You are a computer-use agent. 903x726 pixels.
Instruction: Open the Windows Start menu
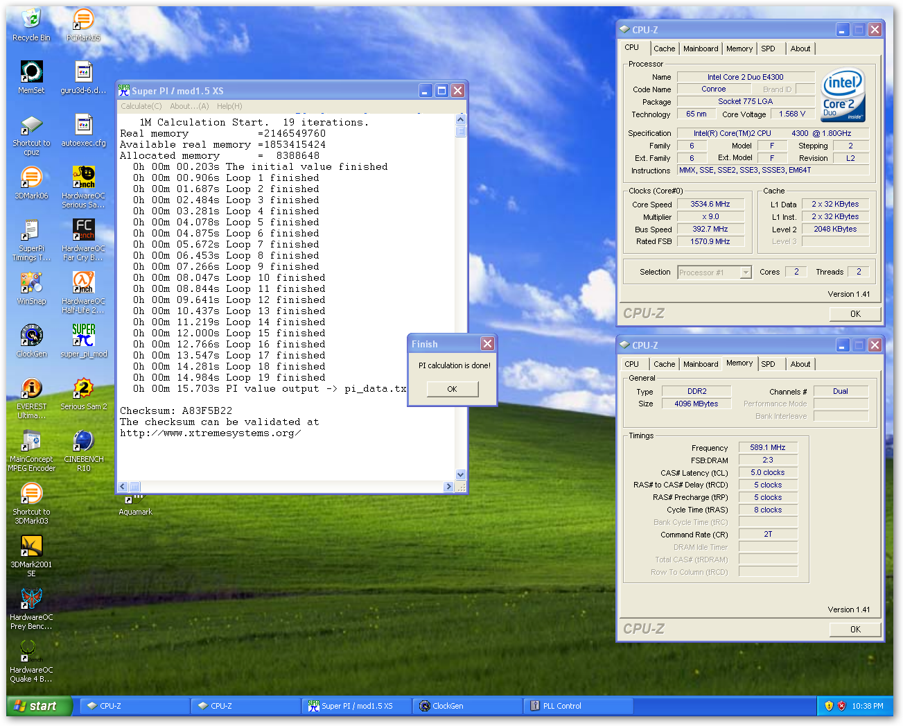pyautogui.click(x=39, y=706)
